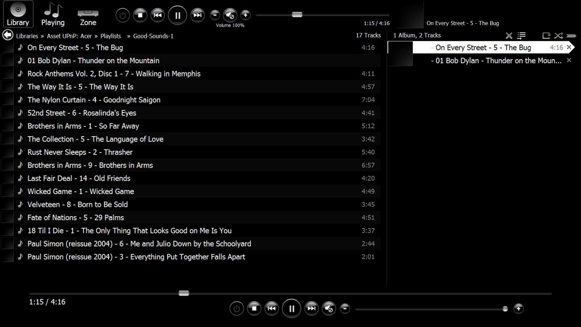Image resolution: width=581 pixels, height=327 pixels.
Task: Click the top seek bar handle
Action: 297,15
